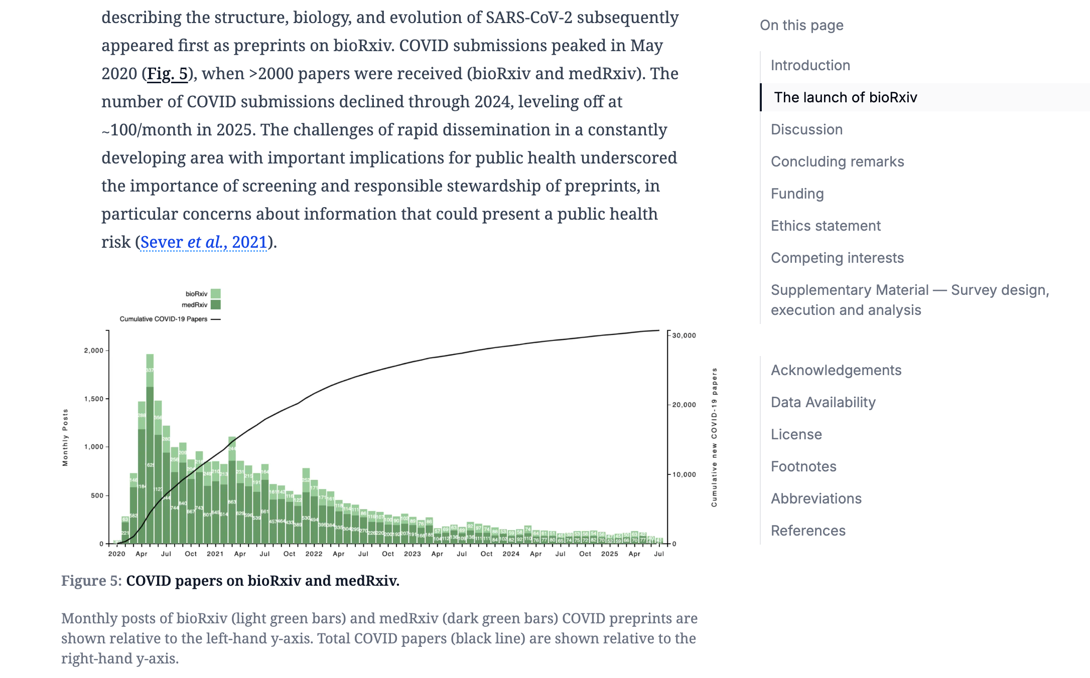Click the '2025' x-axis label
The width and height of the screenshot is (1090, 678).
point(610,554)
